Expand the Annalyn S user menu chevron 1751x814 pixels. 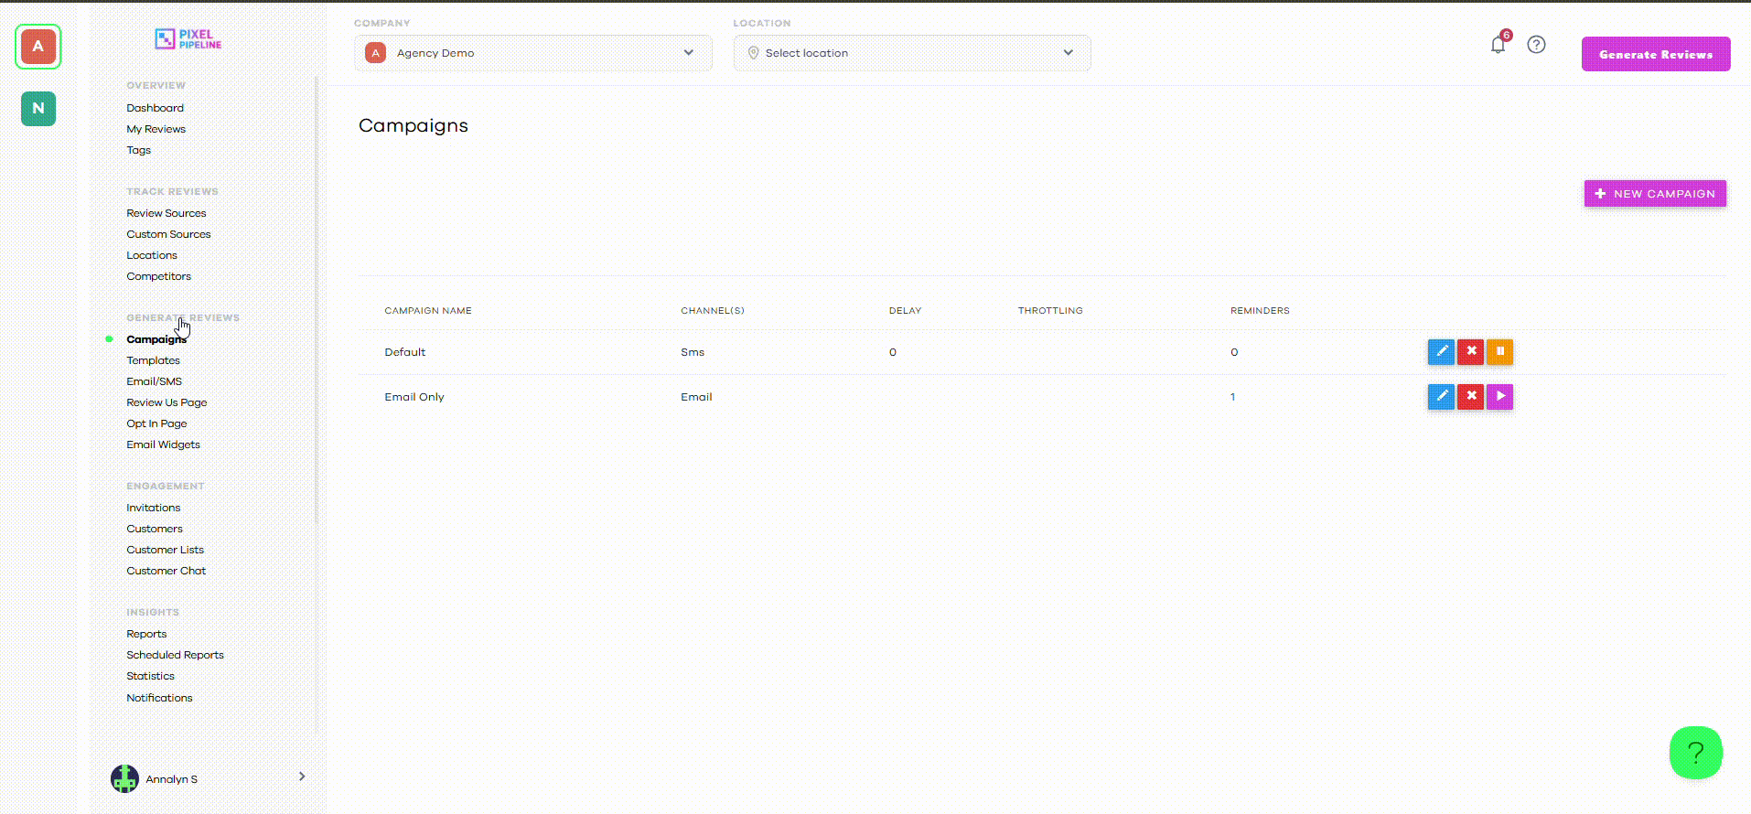tap(302, 777)
